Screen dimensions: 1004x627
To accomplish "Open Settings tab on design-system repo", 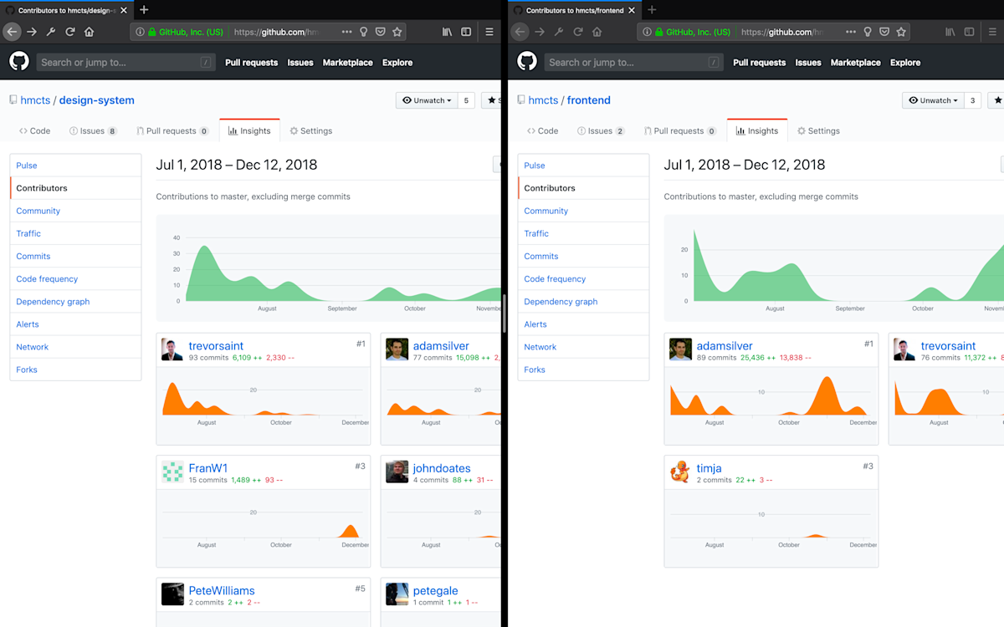I will (311, 131).
